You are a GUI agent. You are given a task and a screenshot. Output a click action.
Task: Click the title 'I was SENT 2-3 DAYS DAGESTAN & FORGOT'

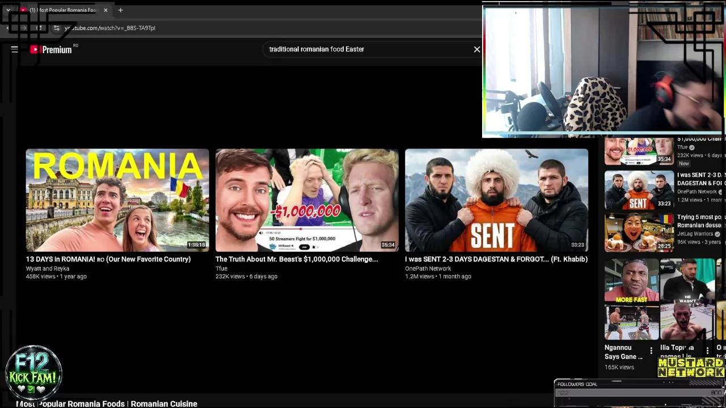click(x=496, y=259)
